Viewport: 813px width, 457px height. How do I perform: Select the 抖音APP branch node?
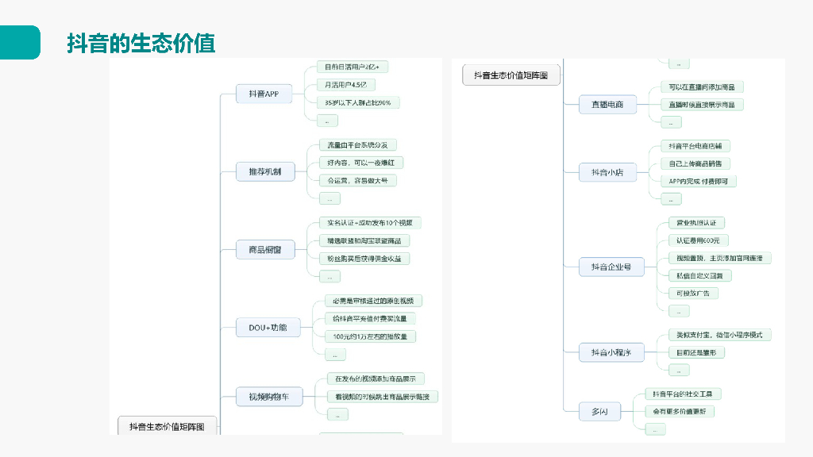pyautogui.click(x=264, y=94)
